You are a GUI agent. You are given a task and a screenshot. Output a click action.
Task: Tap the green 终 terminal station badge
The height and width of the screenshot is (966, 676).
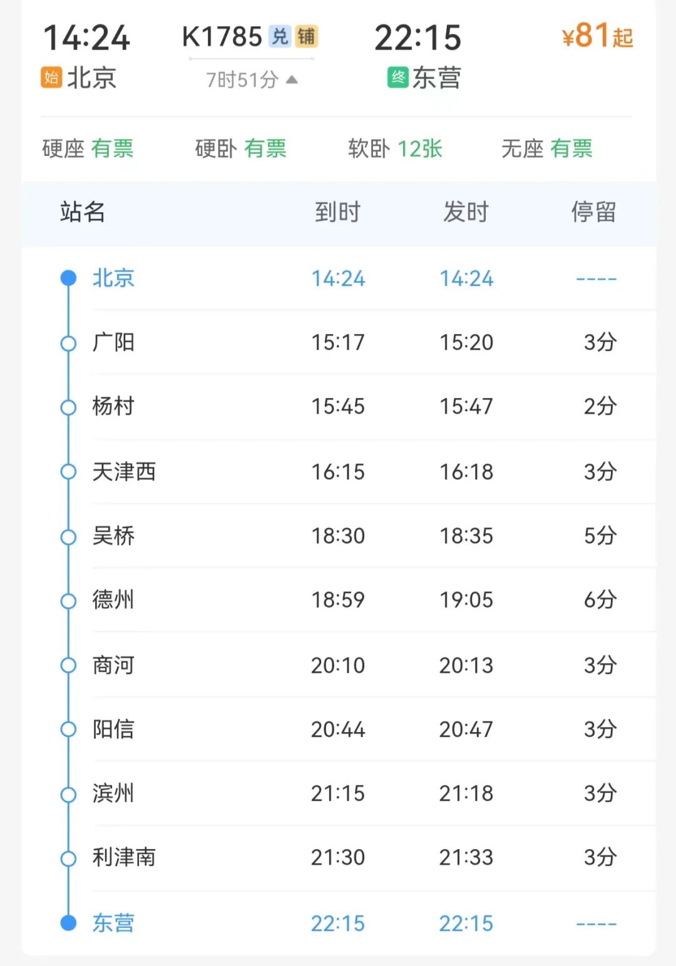pos(397,78)
